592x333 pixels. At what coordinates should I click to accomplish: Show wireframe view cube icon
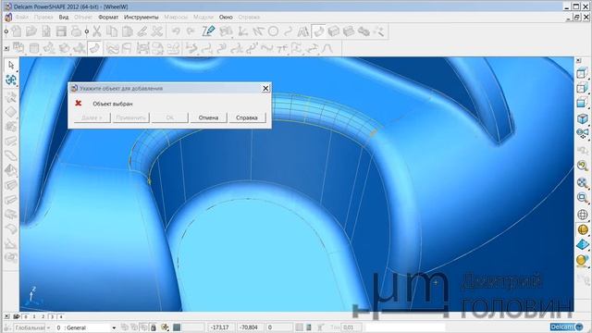pos(583,72)
